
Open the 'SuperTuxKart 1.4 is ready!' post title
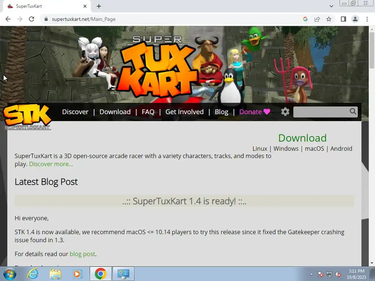[184, 201]
